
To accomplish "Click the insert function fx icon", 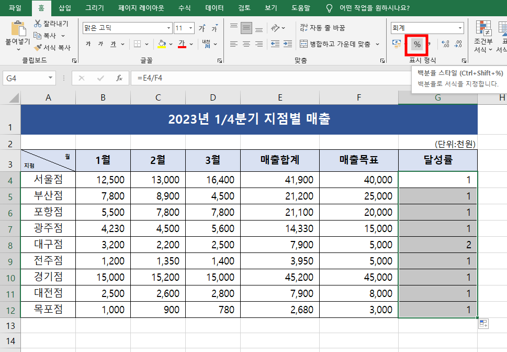I will [119, 78].
